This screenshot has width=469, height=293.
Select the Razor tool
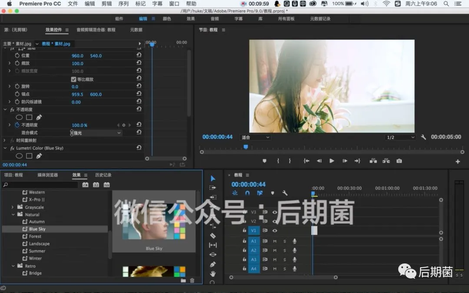coord(213,236)
